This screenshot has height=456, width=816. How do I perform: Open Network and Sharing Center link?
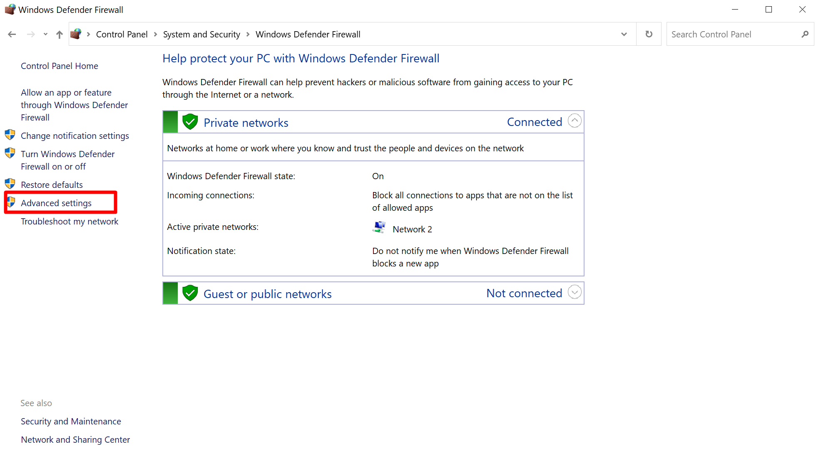coord(75,439)
